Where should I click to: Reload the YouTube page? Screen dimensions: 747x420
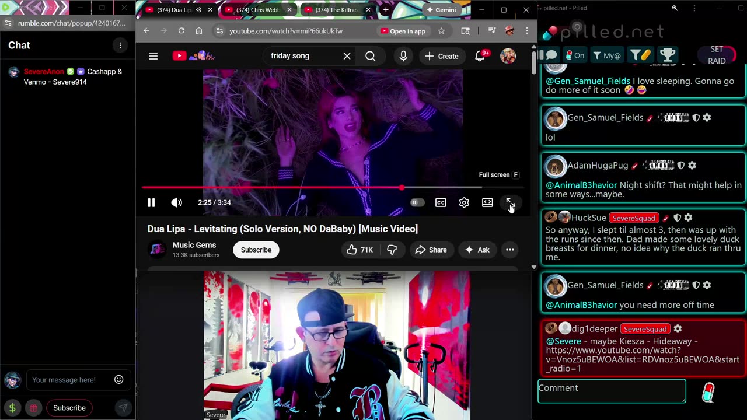tap(181, 31)
